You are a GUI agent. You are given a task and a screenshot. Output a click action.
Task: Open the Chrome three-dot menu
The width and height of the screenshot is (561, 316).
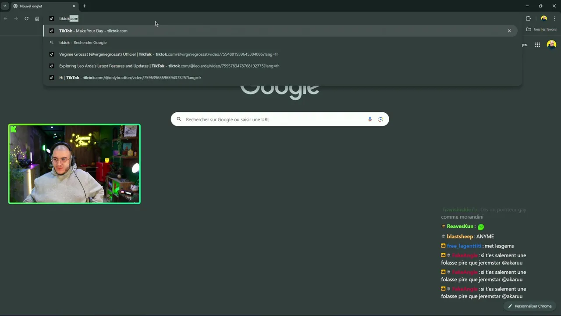click(554, 18)
